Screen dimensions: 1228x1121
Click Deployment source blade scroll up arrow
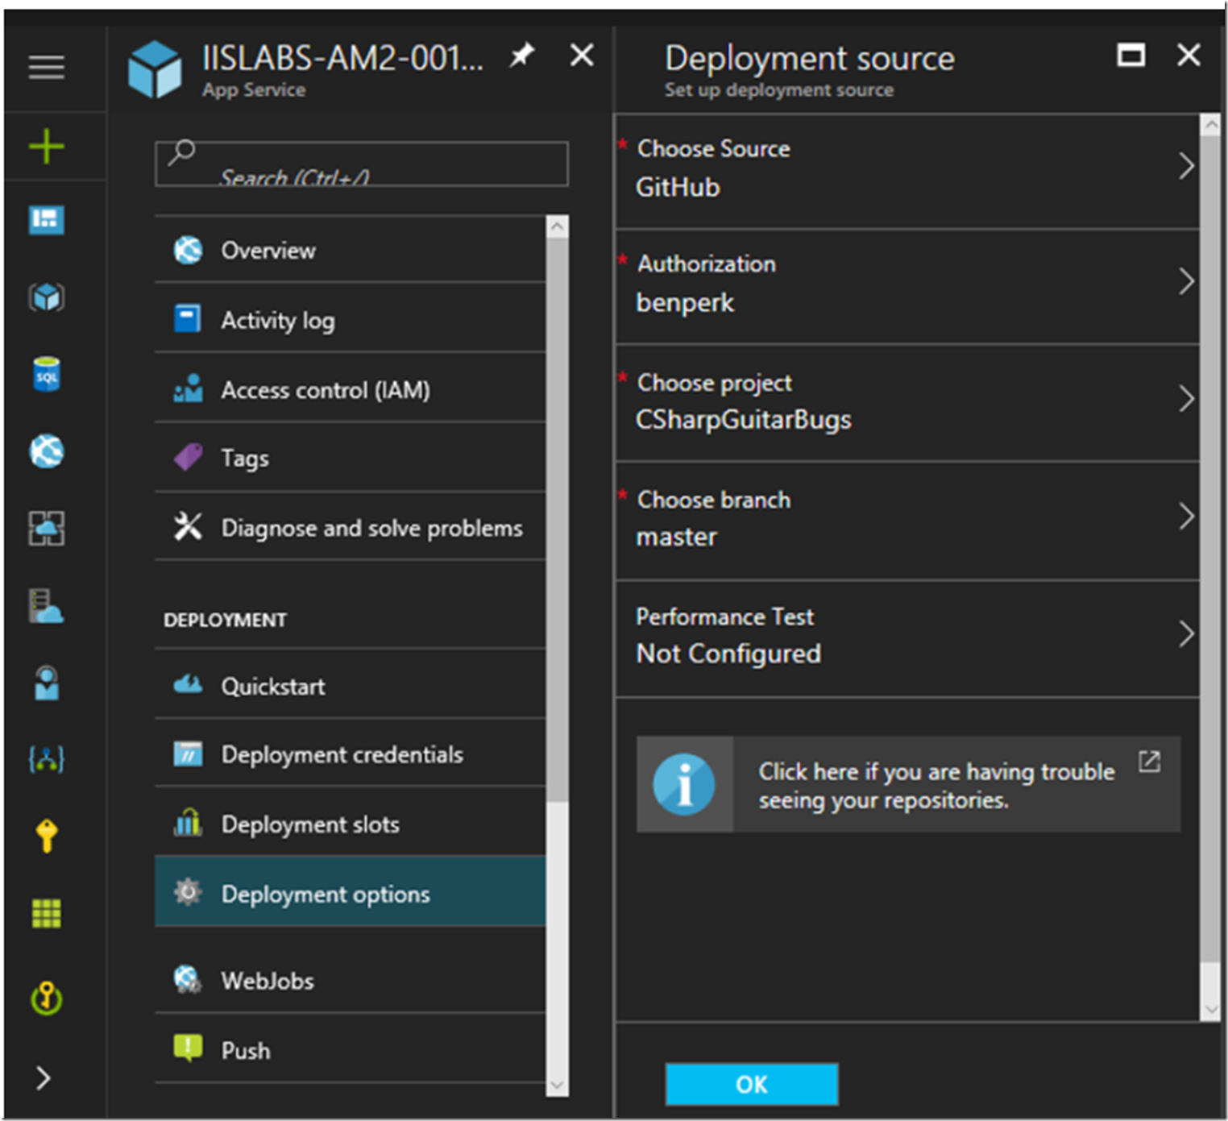click(x=1210, y=125)
